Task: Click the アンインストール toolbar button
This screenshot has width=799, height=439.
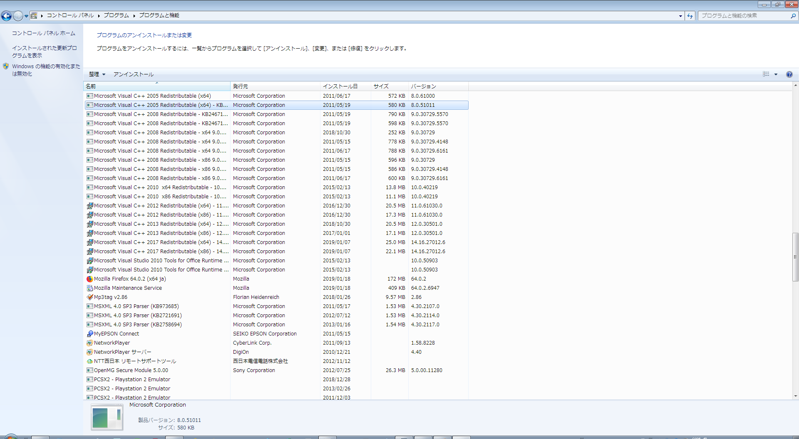Action: 134,74
